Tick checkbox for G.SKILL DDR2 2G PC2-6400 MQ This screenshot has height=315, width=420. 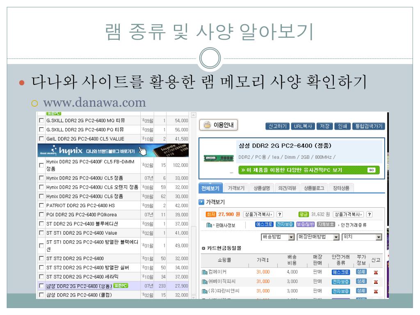(41, 121)
